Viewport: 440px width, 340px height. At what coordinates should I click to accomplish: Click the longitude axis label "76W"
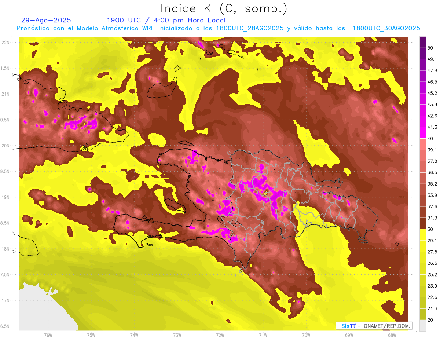pos(48,335)
